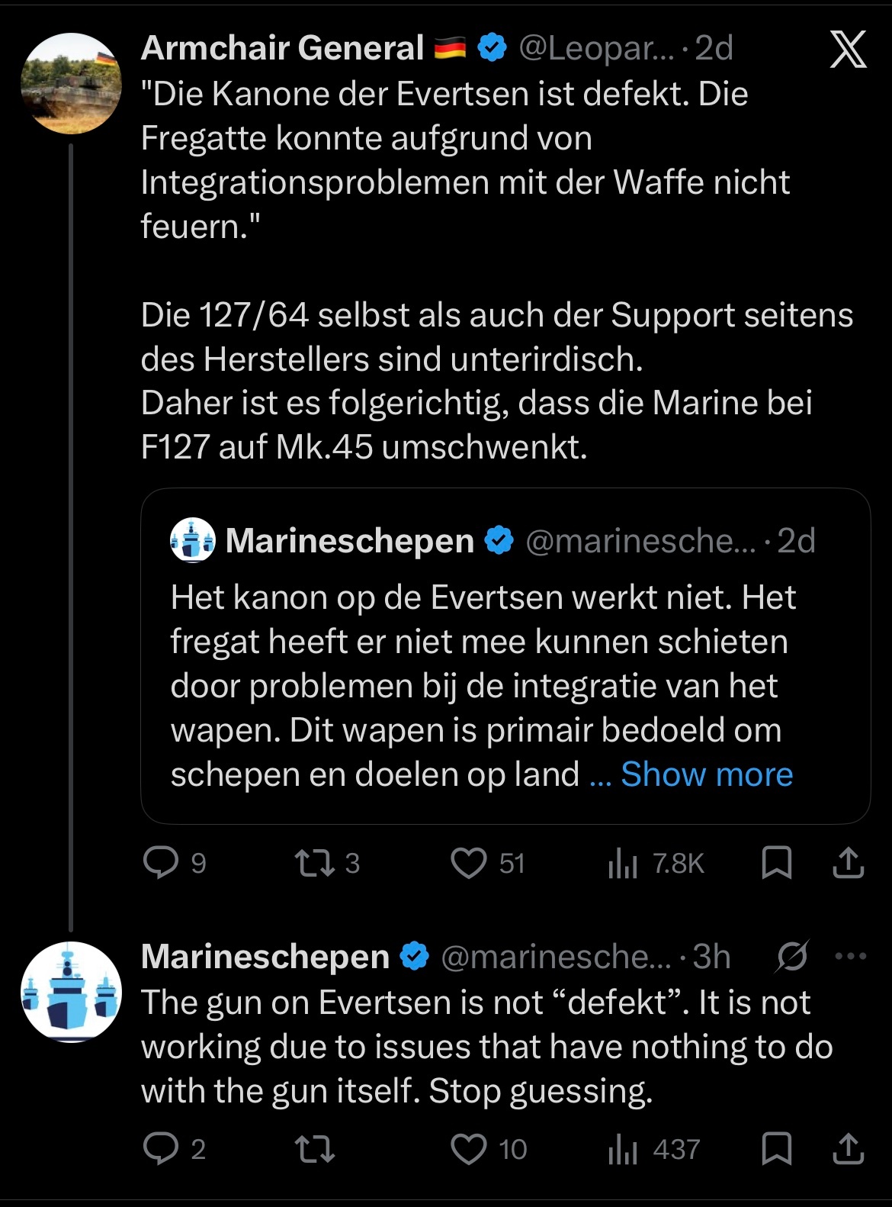Viewport: 892px width, 1207px height.
Task: Open the Armchair General display name
Action: tap(282, 48)
